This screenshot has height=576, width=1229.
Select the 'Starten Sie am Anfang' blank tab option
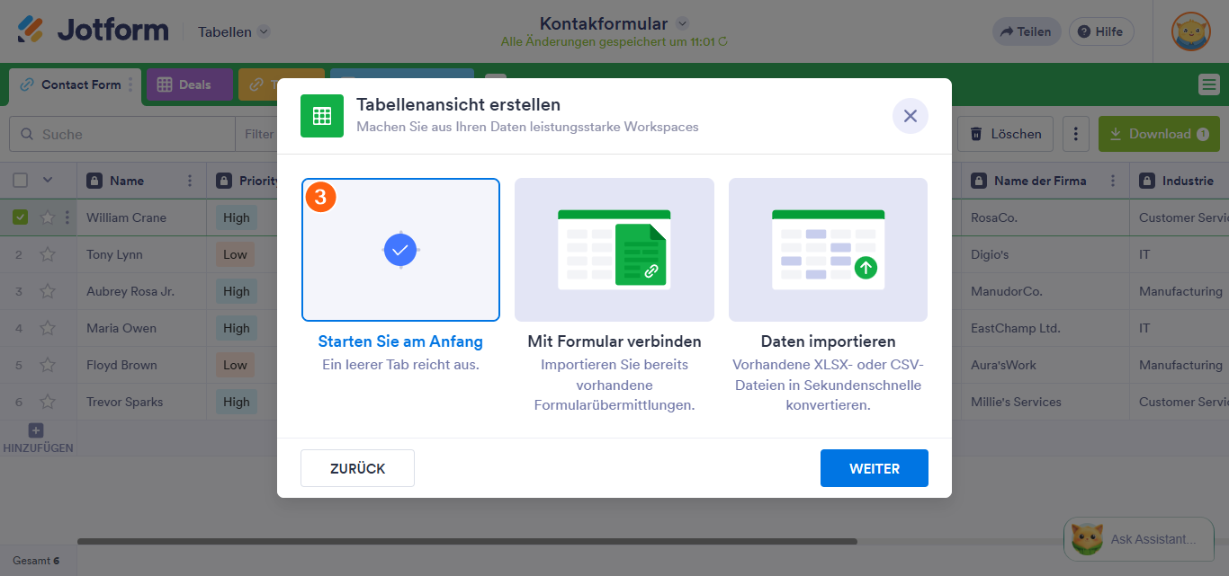click(x=400, y=250)
